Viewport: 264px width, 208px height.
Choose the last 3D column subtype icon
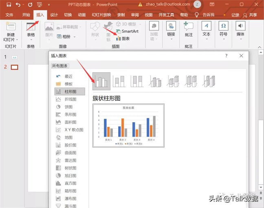coord(209,81)
